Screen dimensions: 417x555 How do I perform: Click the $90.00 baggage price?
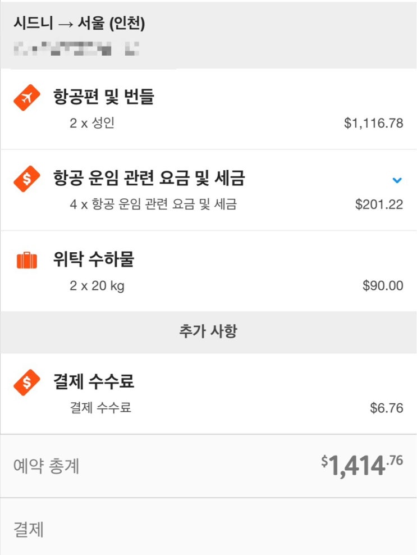(383, 286)
